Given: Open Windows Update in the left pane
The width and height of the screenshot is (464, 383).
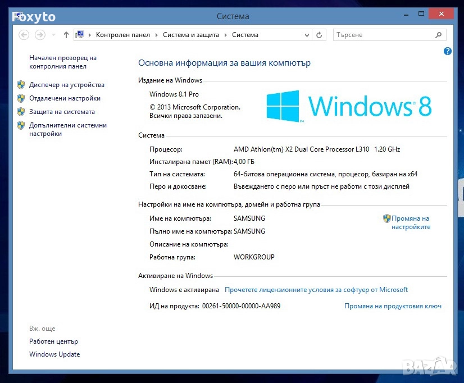Looking at the screenshot, I should pos(54,354).
